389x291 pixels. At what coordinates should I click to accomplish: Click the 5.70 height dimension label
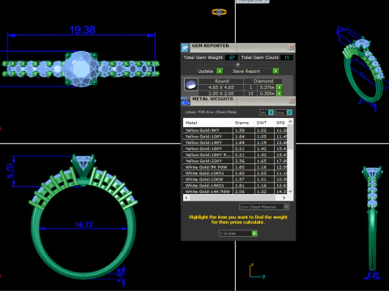tap(10, 171)
